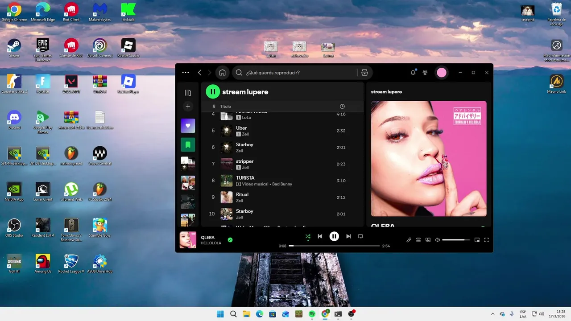This screenshot has width=571, height=321.
Task: Select the track stripper
Action: pos(282,164)
